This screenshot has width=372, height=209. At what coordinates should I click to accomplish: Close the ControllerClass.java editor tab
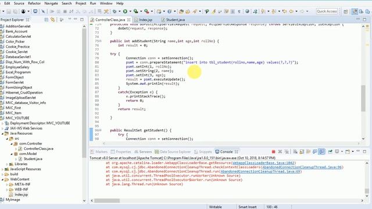click(x=129, y=20)
